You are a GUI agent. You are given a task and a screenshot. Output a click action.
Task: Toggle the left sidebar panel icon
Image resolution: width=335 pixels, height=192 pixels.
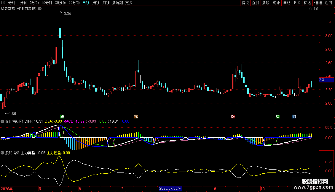3,3
